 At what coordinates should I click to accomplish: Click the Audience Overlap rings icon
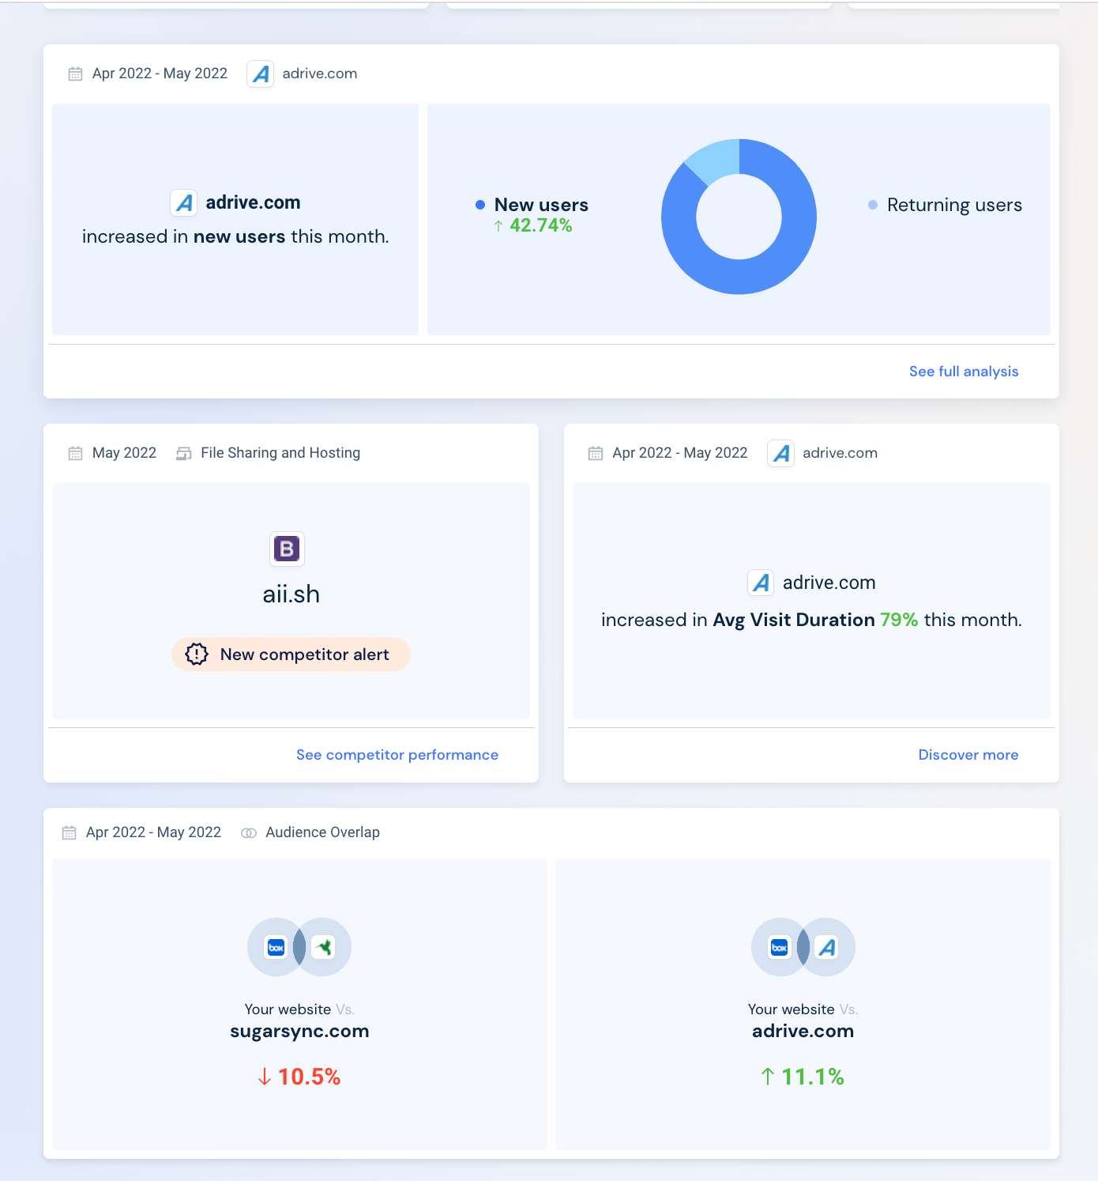249,832
